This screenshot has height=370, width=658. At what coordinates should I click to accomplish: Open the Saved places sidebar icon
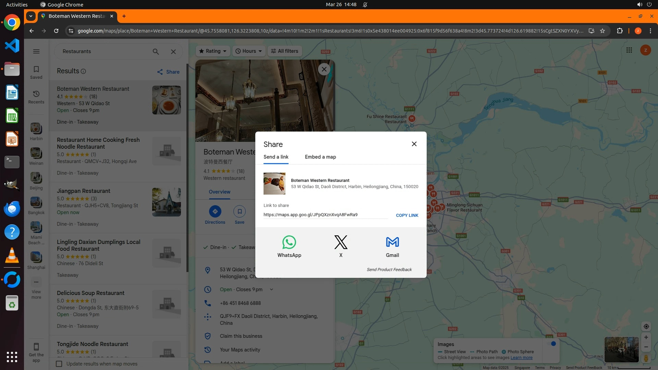click(x=36, y=72)
